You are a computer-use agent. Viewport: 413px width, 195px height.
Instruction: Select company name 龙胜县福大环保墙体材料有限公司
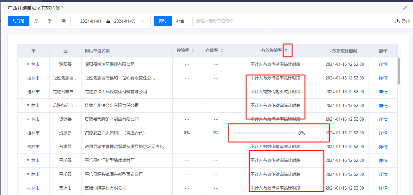116,92
